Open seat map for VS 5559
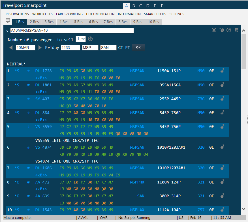The image size is (248, 222). pos(222,126)
